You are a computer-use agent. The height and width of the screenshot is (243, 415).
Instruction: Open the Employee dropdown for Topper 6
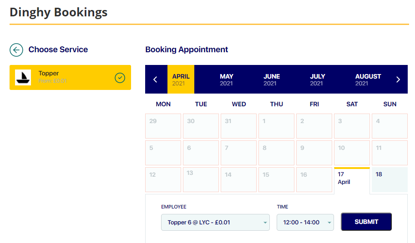click(x=215, y=223)
